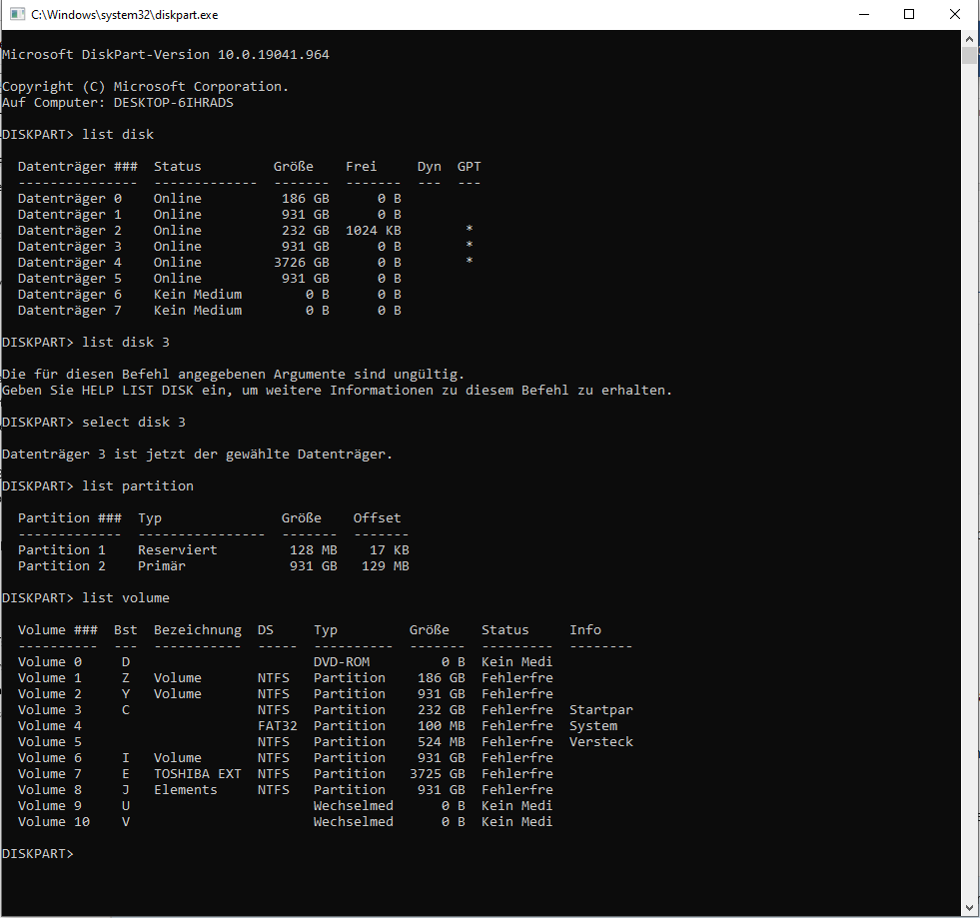
Task: Click the 'Volume 0' DVD-ROM row
Action: point(285,662)
